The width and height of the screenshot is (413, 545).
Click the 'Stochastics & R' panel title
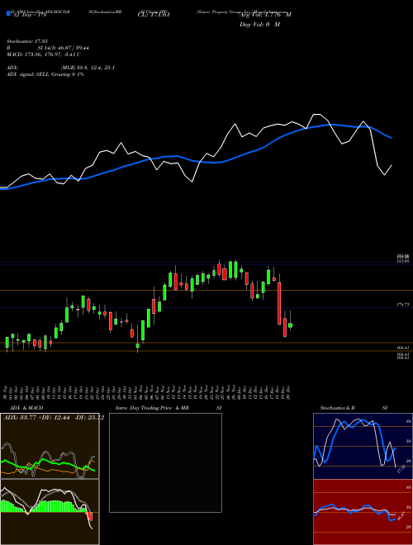(338, 408)
